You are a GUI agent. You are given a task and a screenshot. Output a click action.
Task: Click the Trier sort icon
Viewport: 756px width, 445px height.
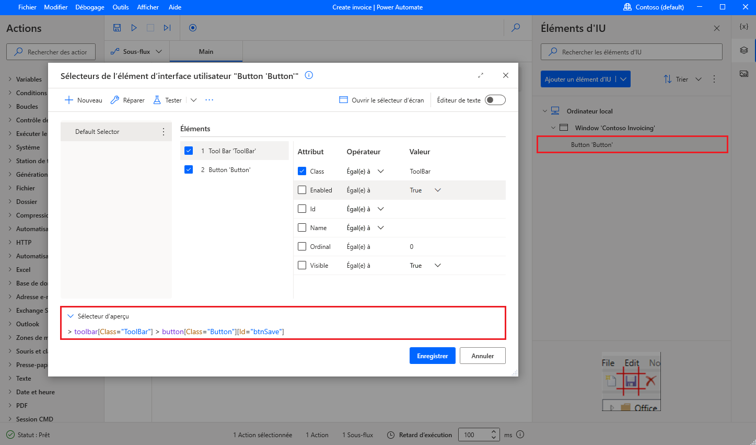(668, 79)
